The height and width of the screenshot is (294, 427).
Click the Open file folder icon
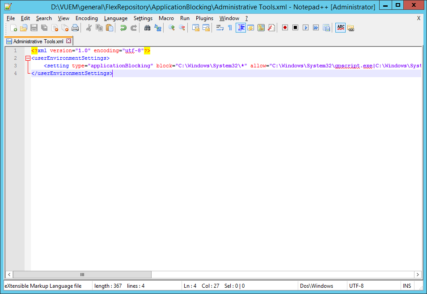pos(24,28)
